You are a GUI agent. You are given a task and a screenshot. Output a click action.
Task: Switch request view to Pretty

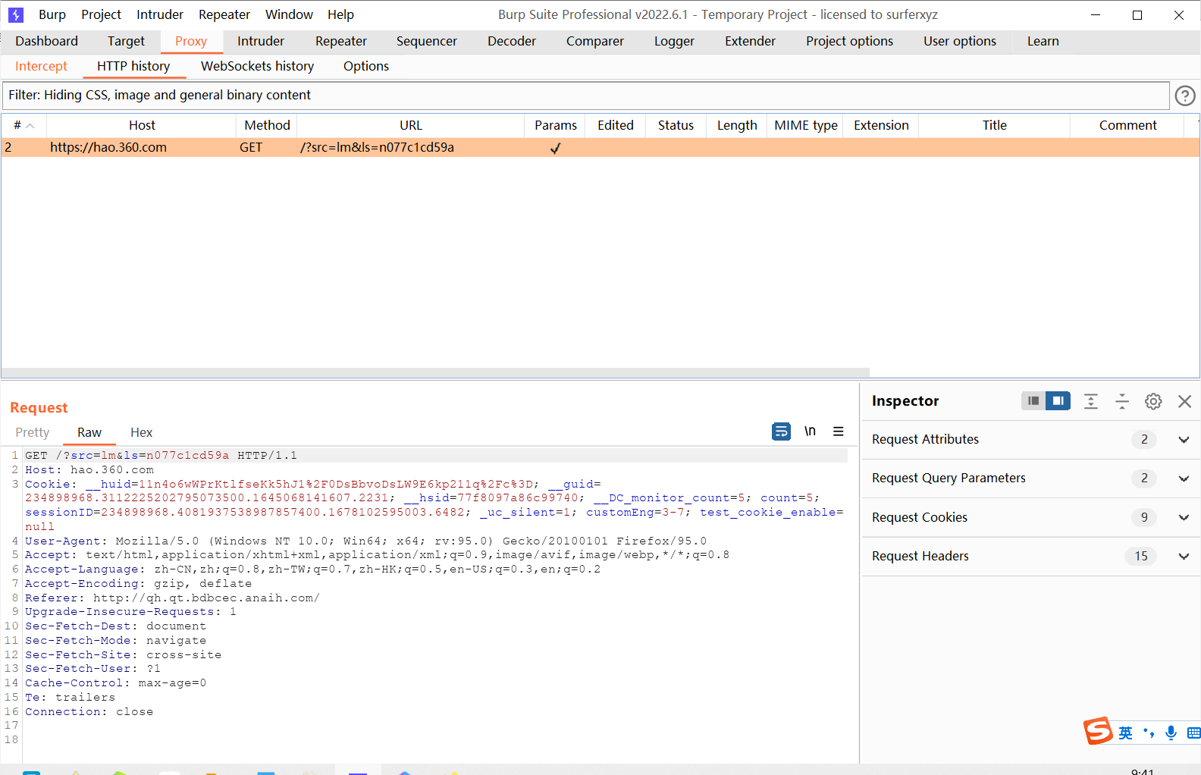click(x=33, y=433)
